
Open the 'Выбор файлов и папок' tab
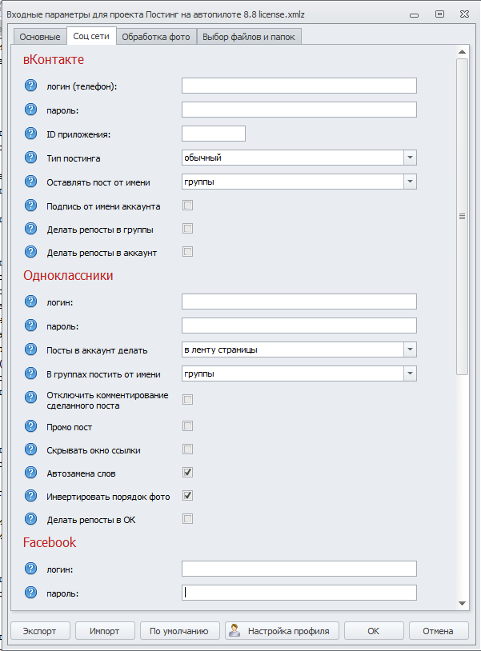(x=249, y=37)
